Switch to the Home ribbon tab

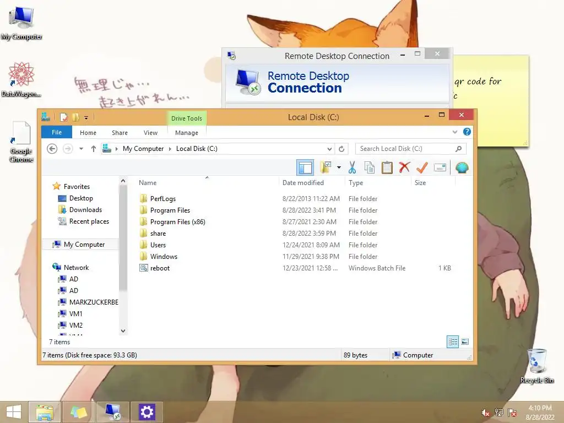click(88, 133)
